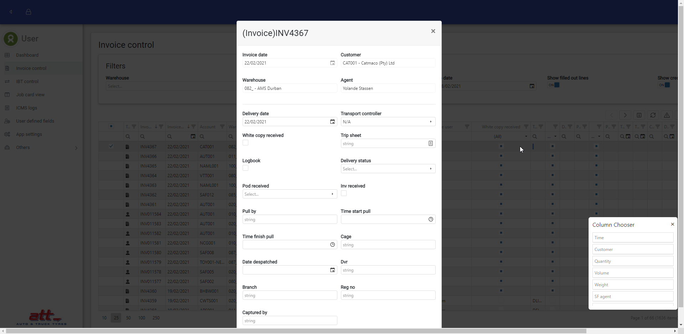Click the Time start pull clock icon
Screen dimensions: 684x334
430,220
